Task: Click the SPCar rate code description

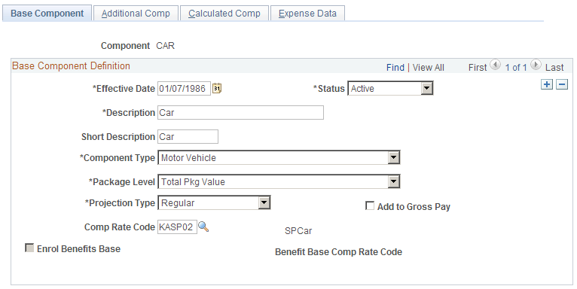Action: (x=298, y=231)
